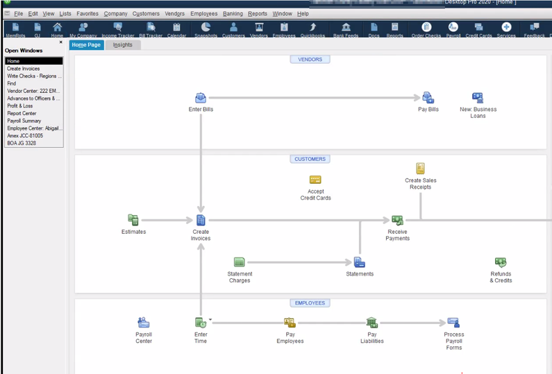552x374 pixels.
Task: Select Profit & Loss in Open Windows
Action: pos(20,106)
